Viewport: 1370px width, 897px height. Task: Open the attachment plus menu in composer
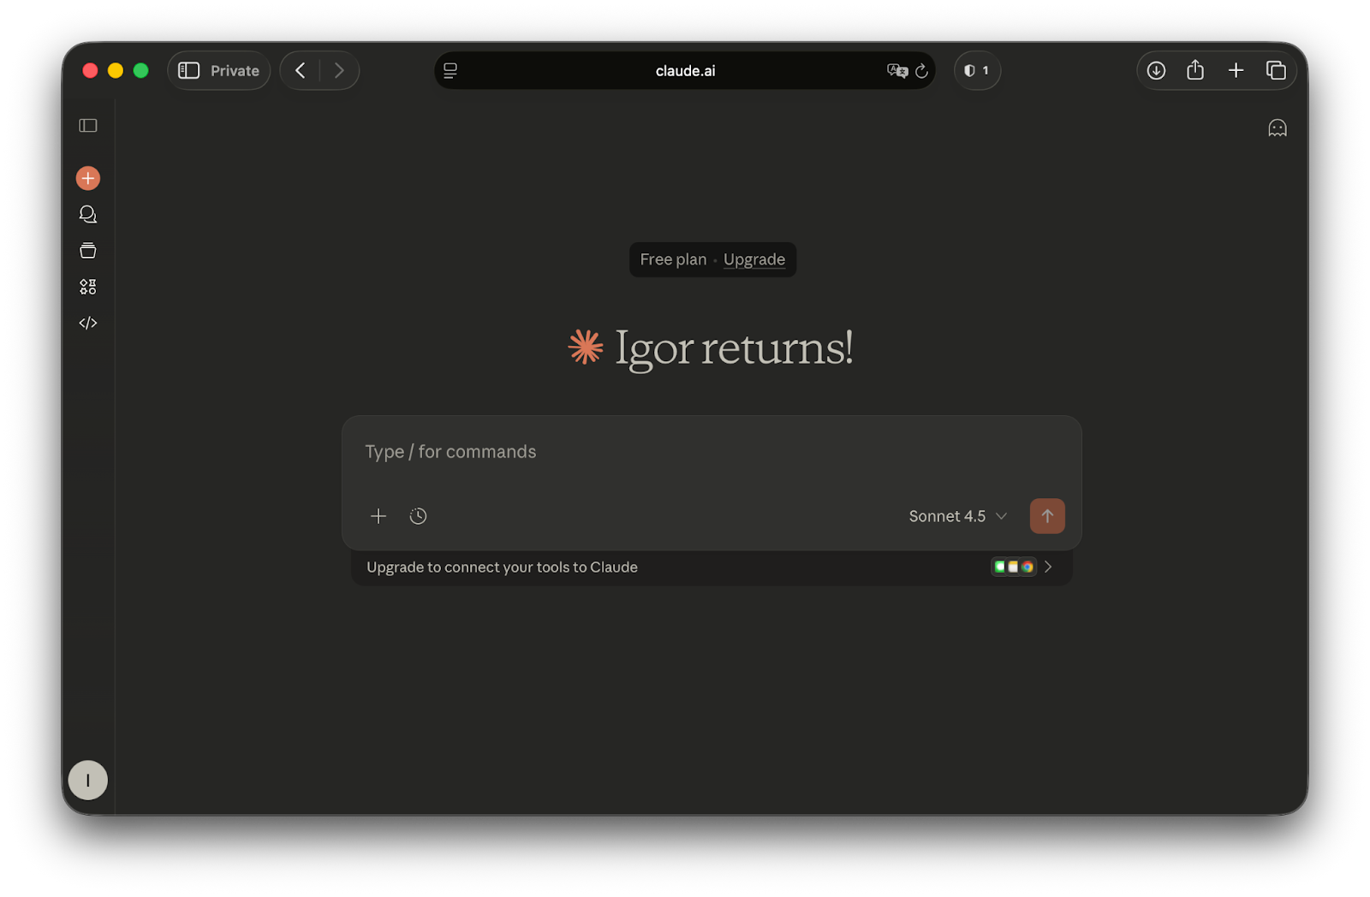click(x=378, y=516)
